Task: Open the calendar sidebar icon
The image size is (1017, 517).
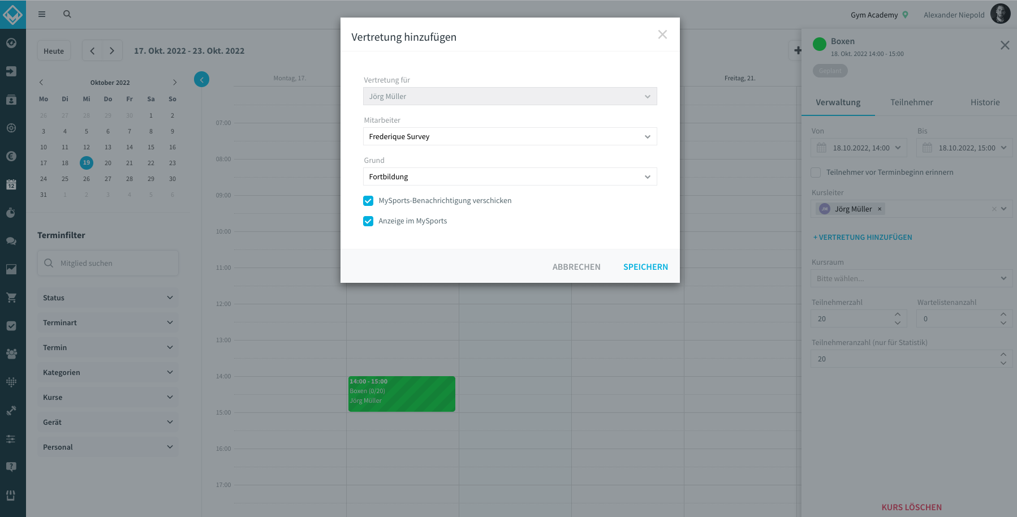Action: (11, 184)
